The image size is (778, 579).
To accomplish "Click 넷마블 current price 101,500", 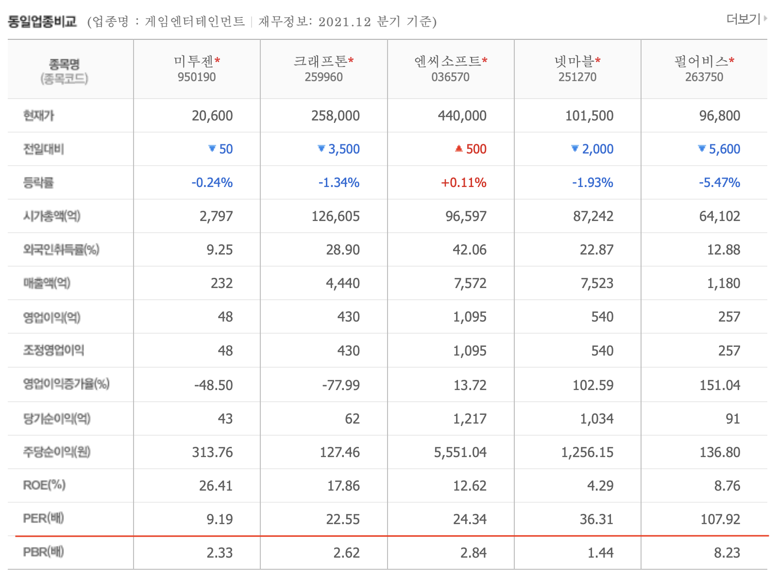I will click(590, 116).
